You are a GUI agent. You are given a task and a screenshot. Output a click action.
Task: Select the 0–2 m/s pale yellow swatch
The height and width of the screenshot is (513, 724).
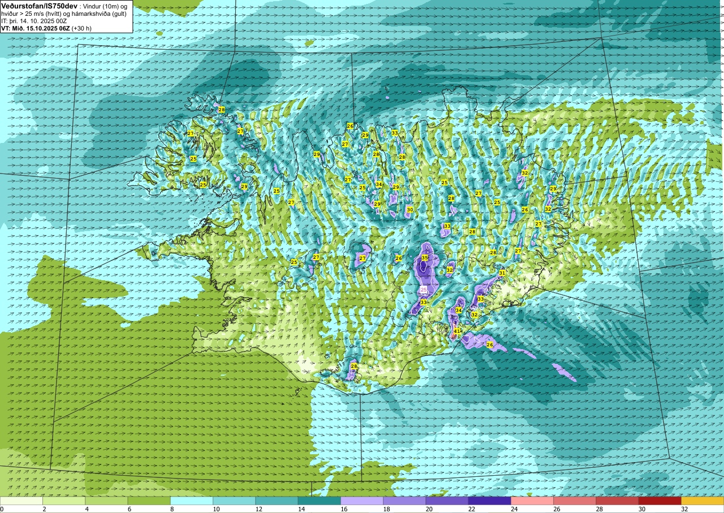pos(21,501)
